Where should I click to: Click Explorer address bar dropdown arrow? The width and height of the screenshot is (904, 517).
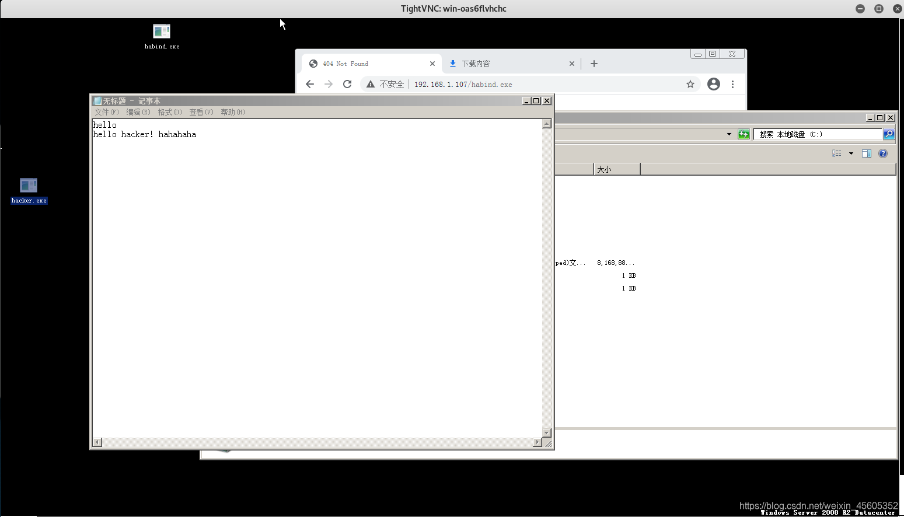pos(729,134)
